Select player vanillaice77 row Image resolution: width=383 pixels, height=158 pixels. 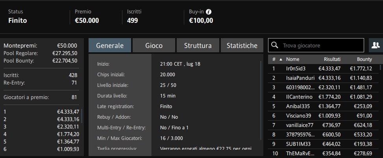(x=324, y=125)
